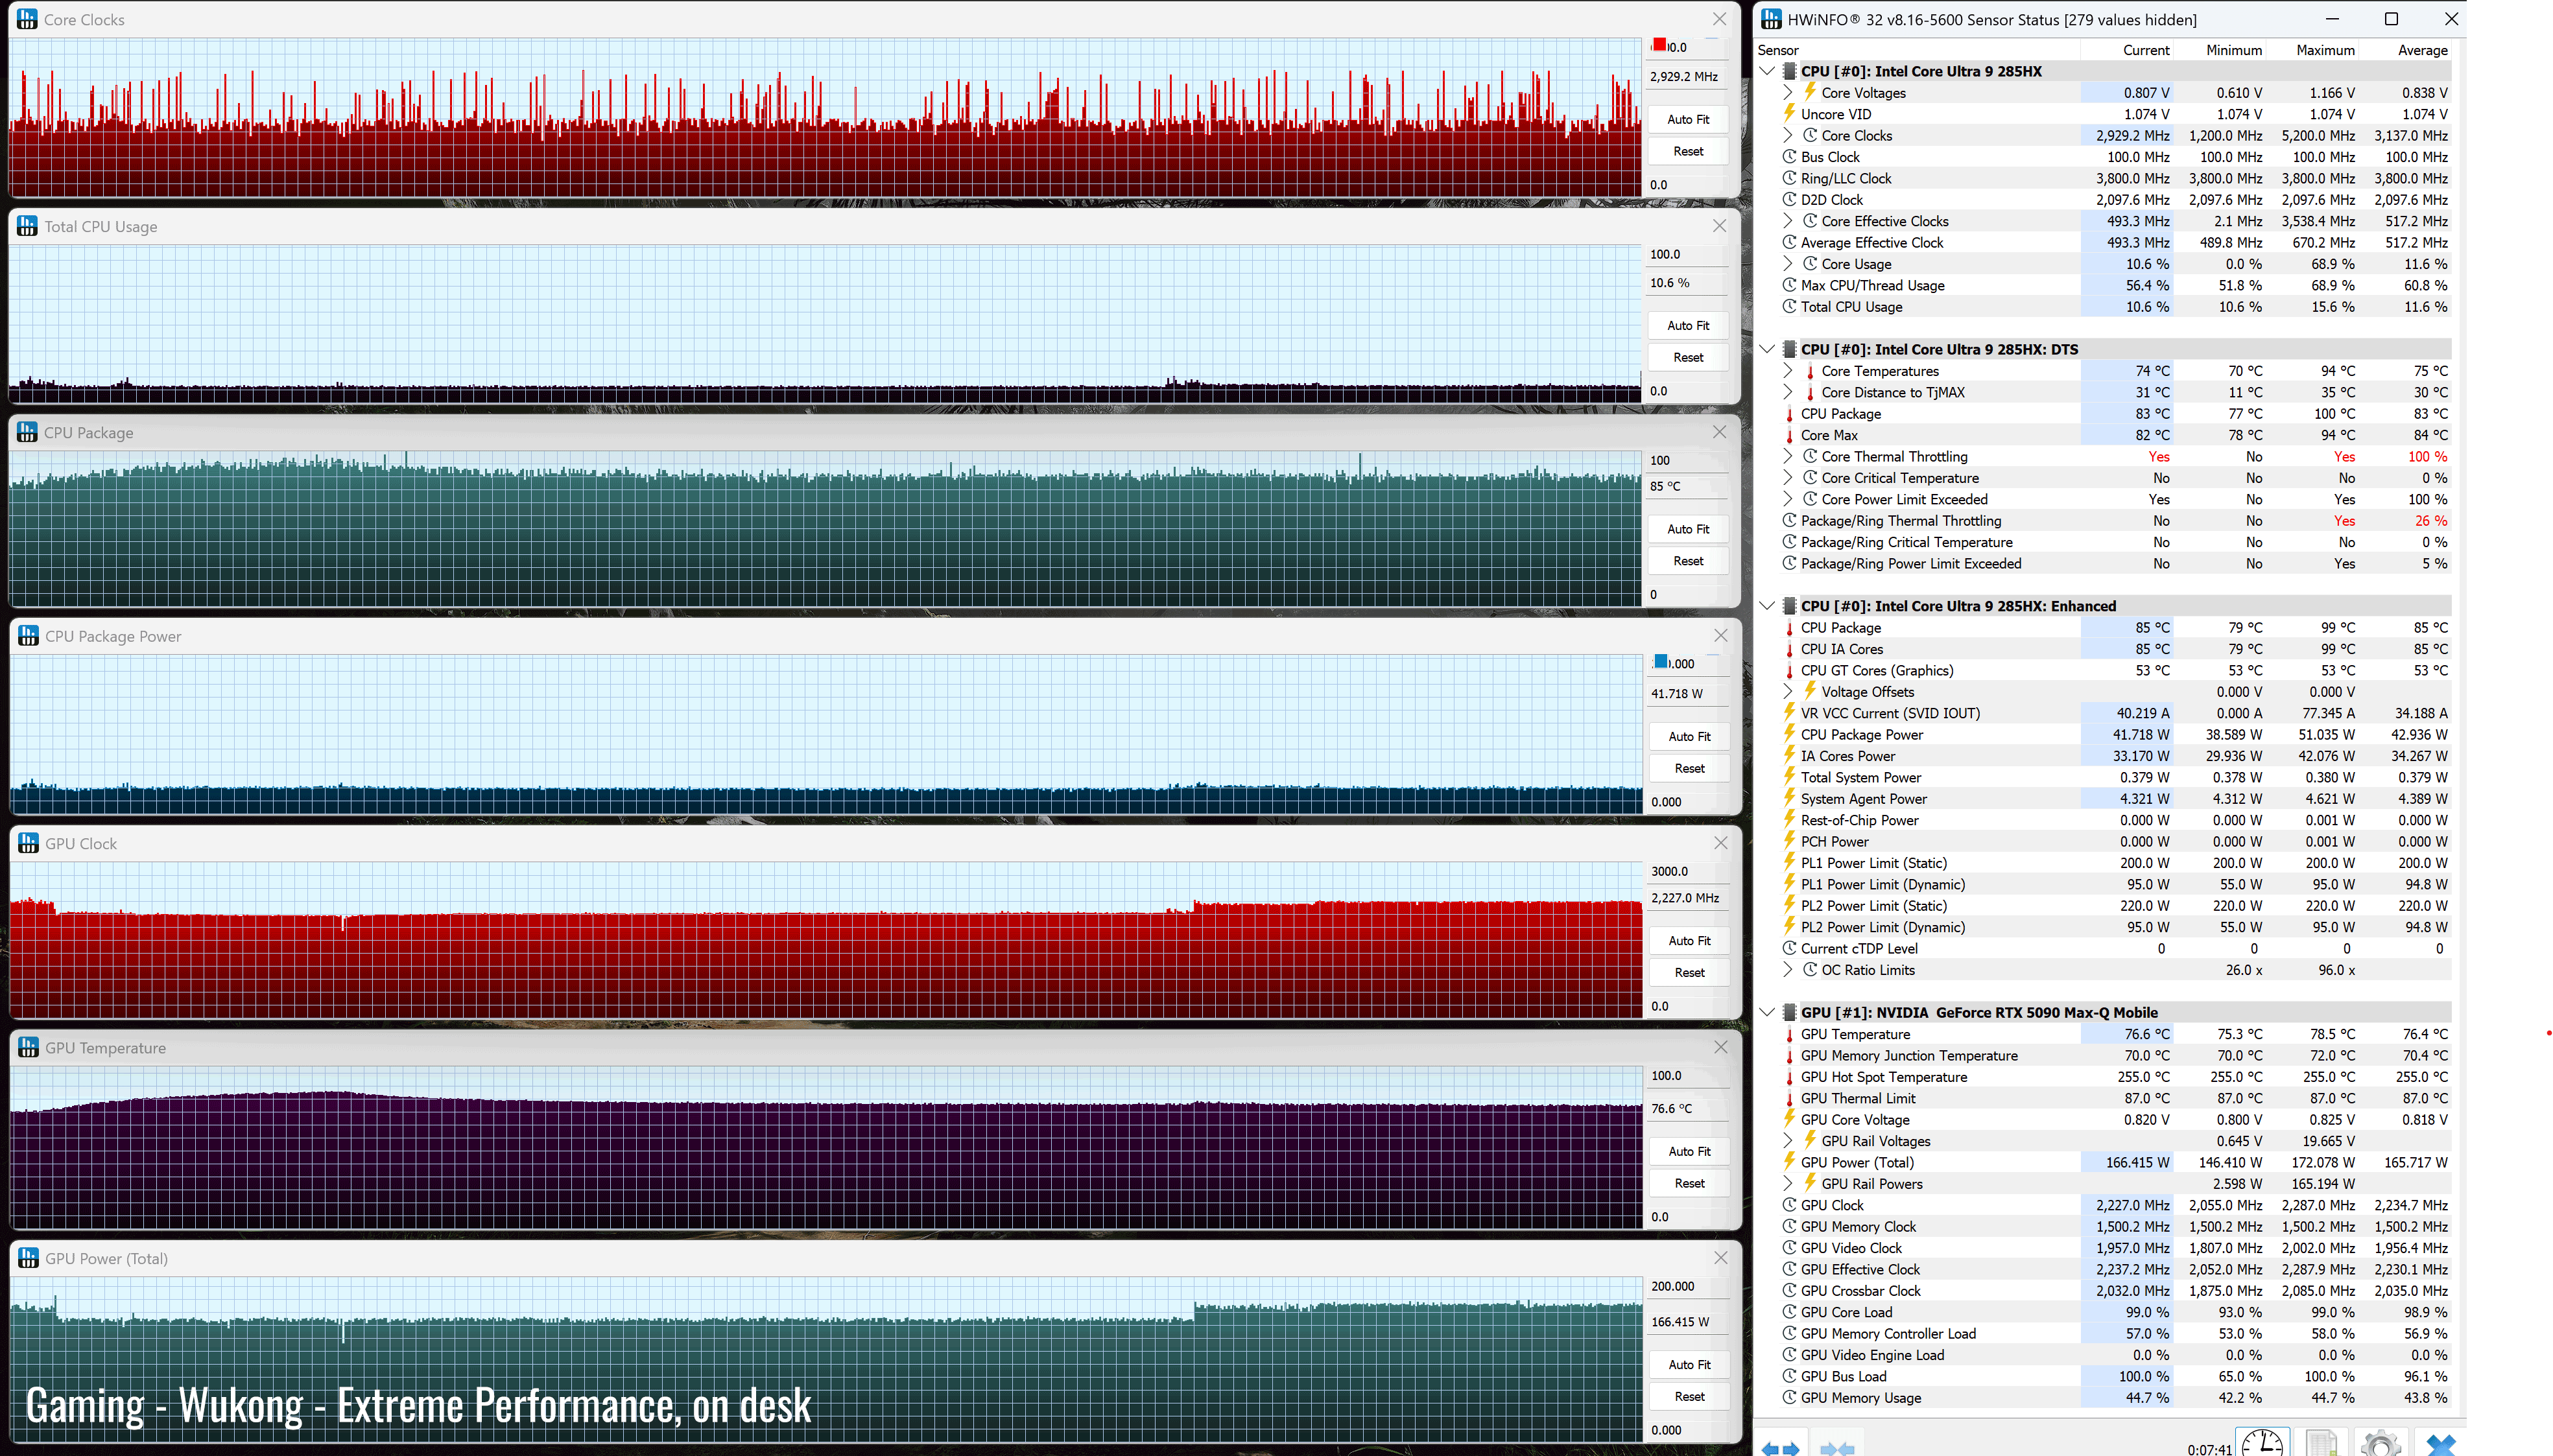Image resolution: width=2553 pixels, height=1456 pixels.
Task: Collapse the CPU [#0] Intel Core Ultra 9 285HX: DTS group
Action: pos(1767,349)
